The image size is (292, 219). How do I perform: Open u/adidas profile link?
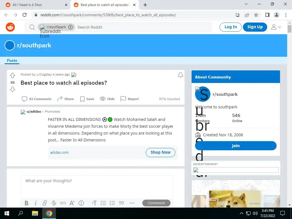click(34, 111)
